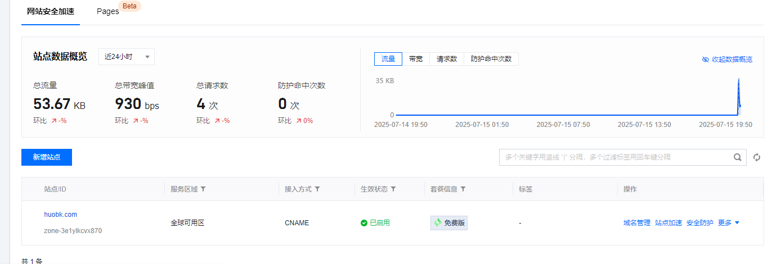
Task: Click the search magnifier icon
Action: pos(737,157)
